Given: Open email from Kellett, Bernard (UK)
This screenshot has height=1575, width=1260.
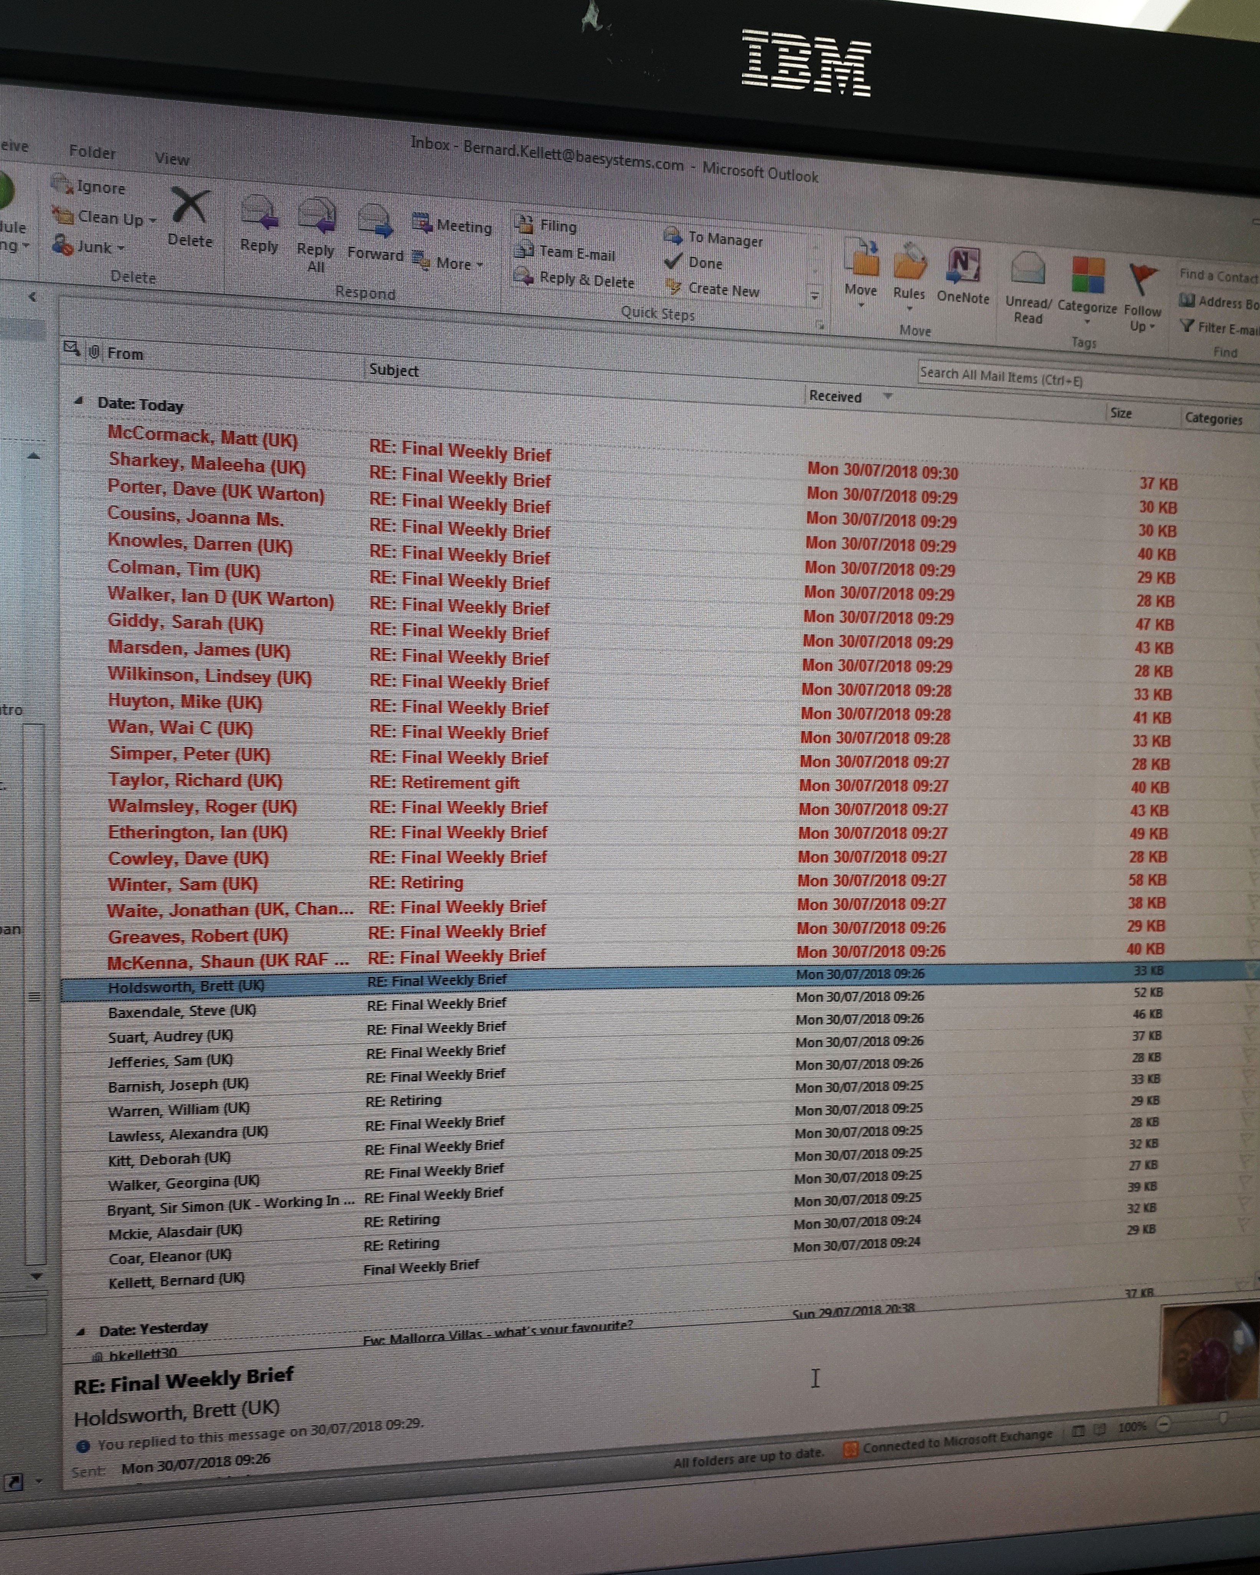Looking at the screenshot, I should (176, 1281).
